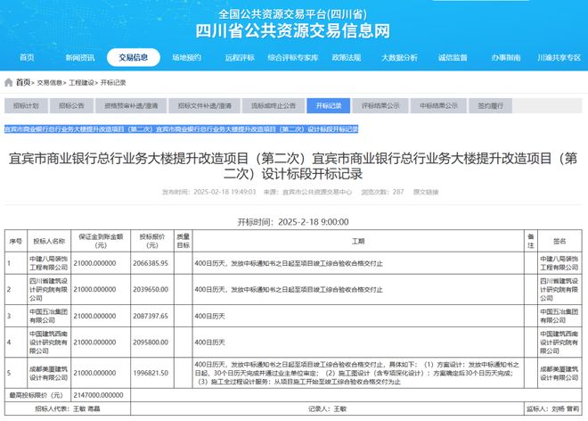The image size is (588, 421).
Task: Click 开标时间 2025-2-18 9:00:00 text
Action: coord(293,222)
